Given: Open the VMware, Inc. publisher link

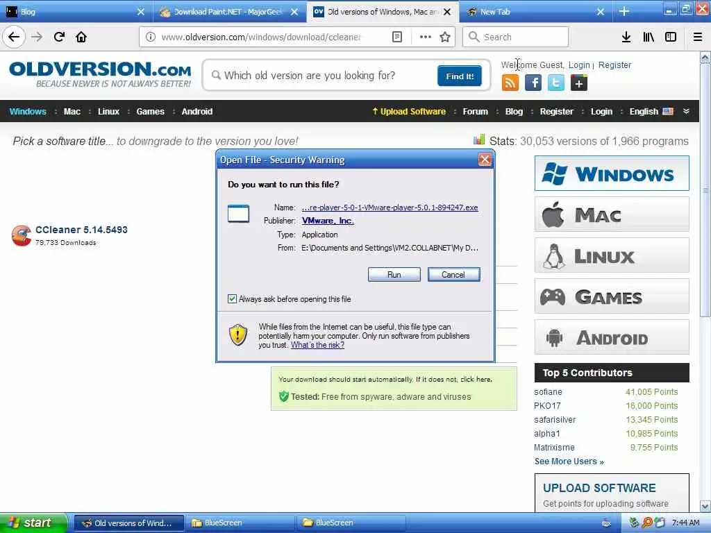Looking at the screenshot, I should click(328, 221).
